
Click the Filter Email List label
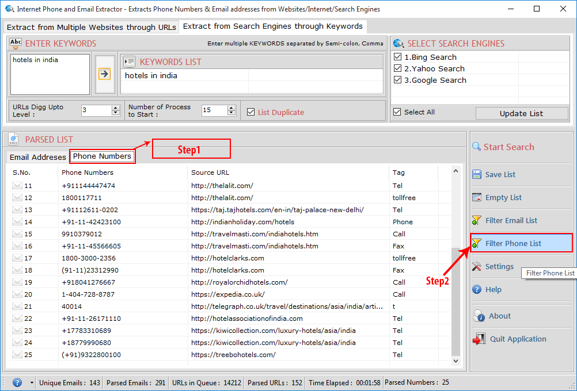[511, 220]
